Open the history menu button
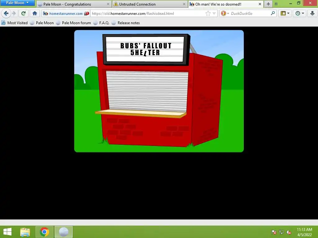318x238 pixels. tap(300, 14)
